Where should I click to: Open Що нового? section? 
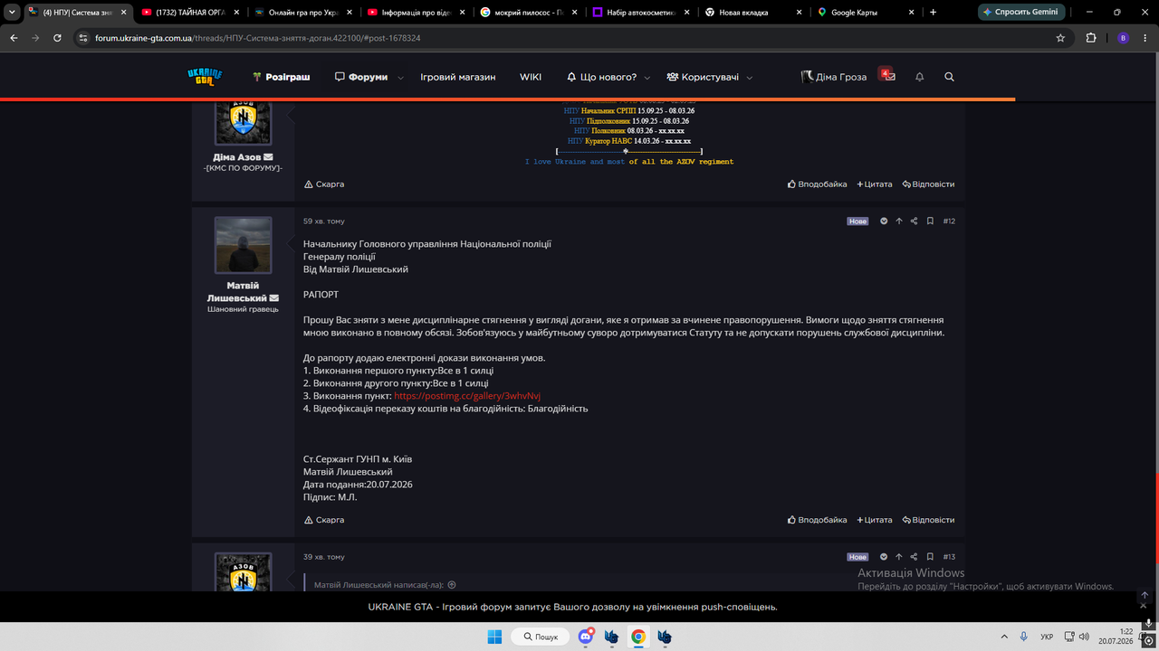[602, 77]
